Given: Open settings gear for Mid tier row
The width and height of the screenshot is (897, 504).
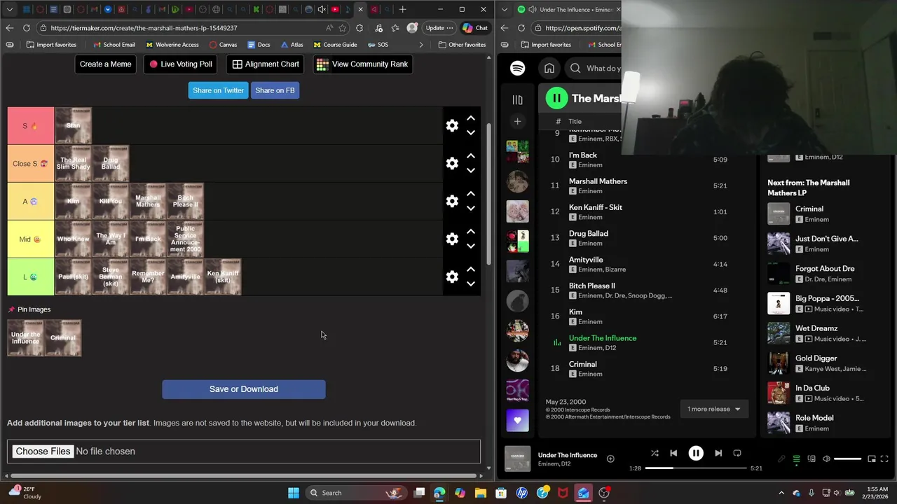Looking at the screenshot, I should [x=452, y=239].
